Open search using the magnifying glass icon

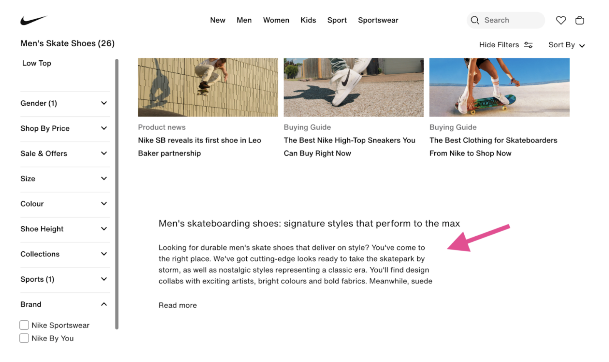click(475, 20)
